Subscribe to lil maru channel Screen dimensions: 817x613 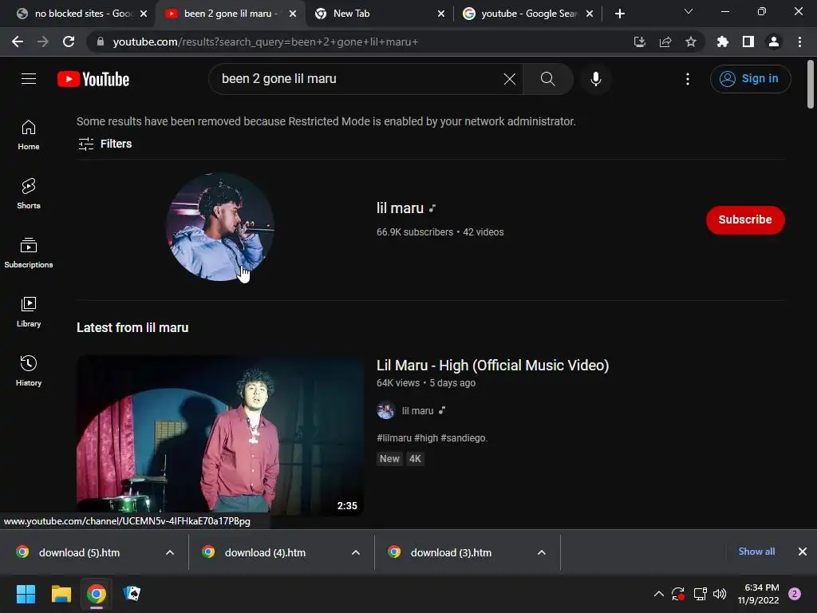[x=745, y=219]
